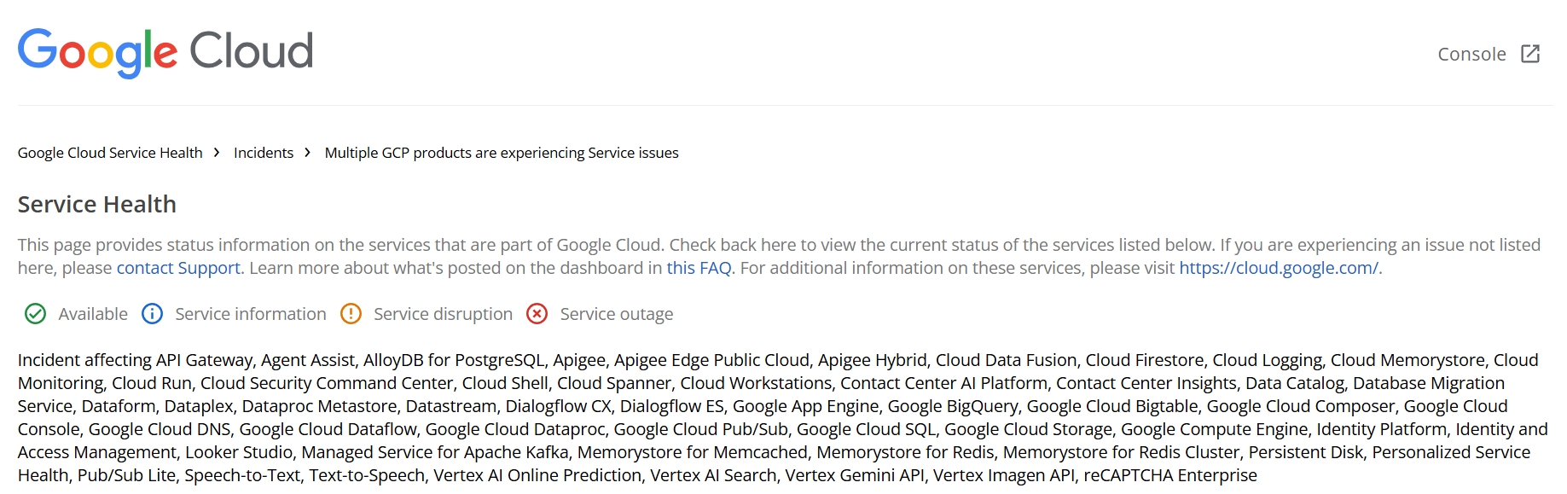Click the Google Cloud logo
The width and height of the screenshot is (1567, 494).
[165, 52]
